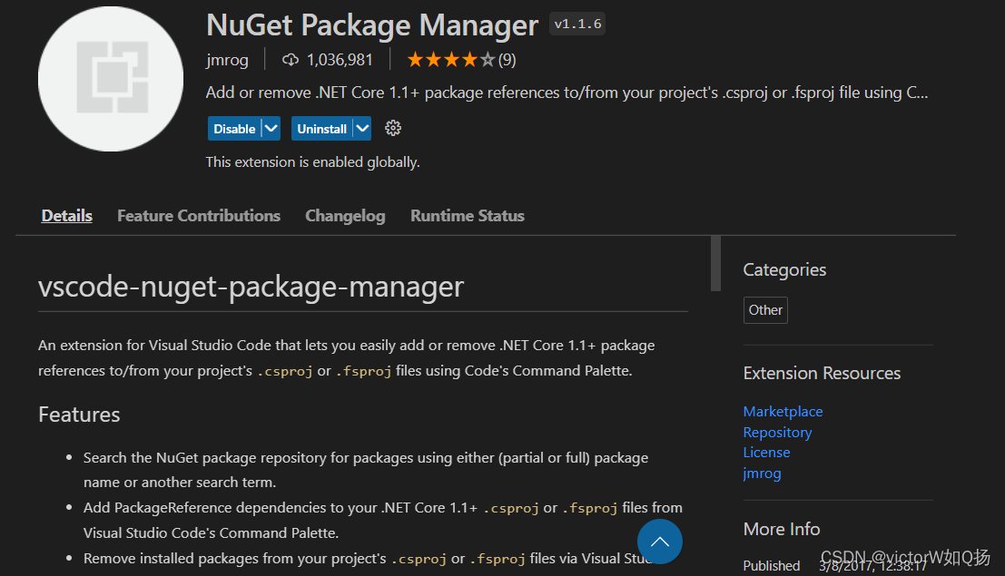Click the jmrog publisher name in header

point(227,60)
